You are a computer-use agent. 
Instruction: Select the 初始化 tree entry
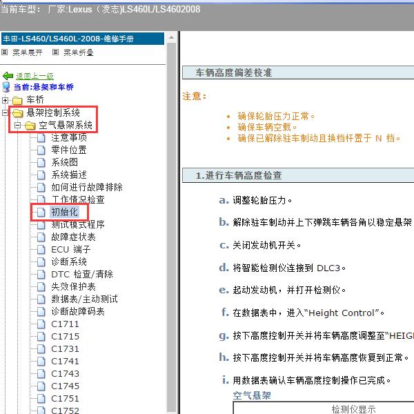64,212
